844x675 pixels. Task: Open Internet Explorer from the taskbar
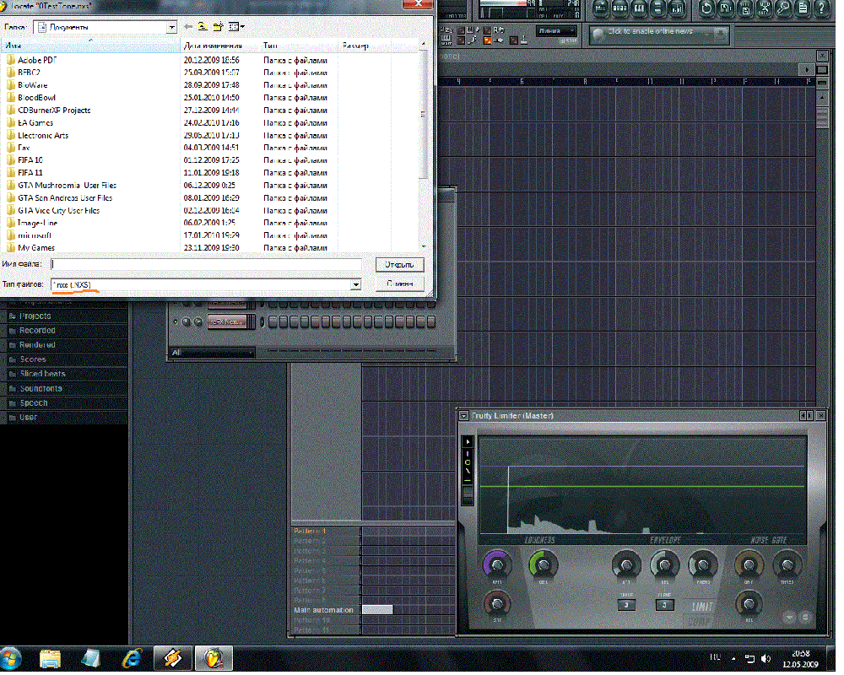pos(132,659)
